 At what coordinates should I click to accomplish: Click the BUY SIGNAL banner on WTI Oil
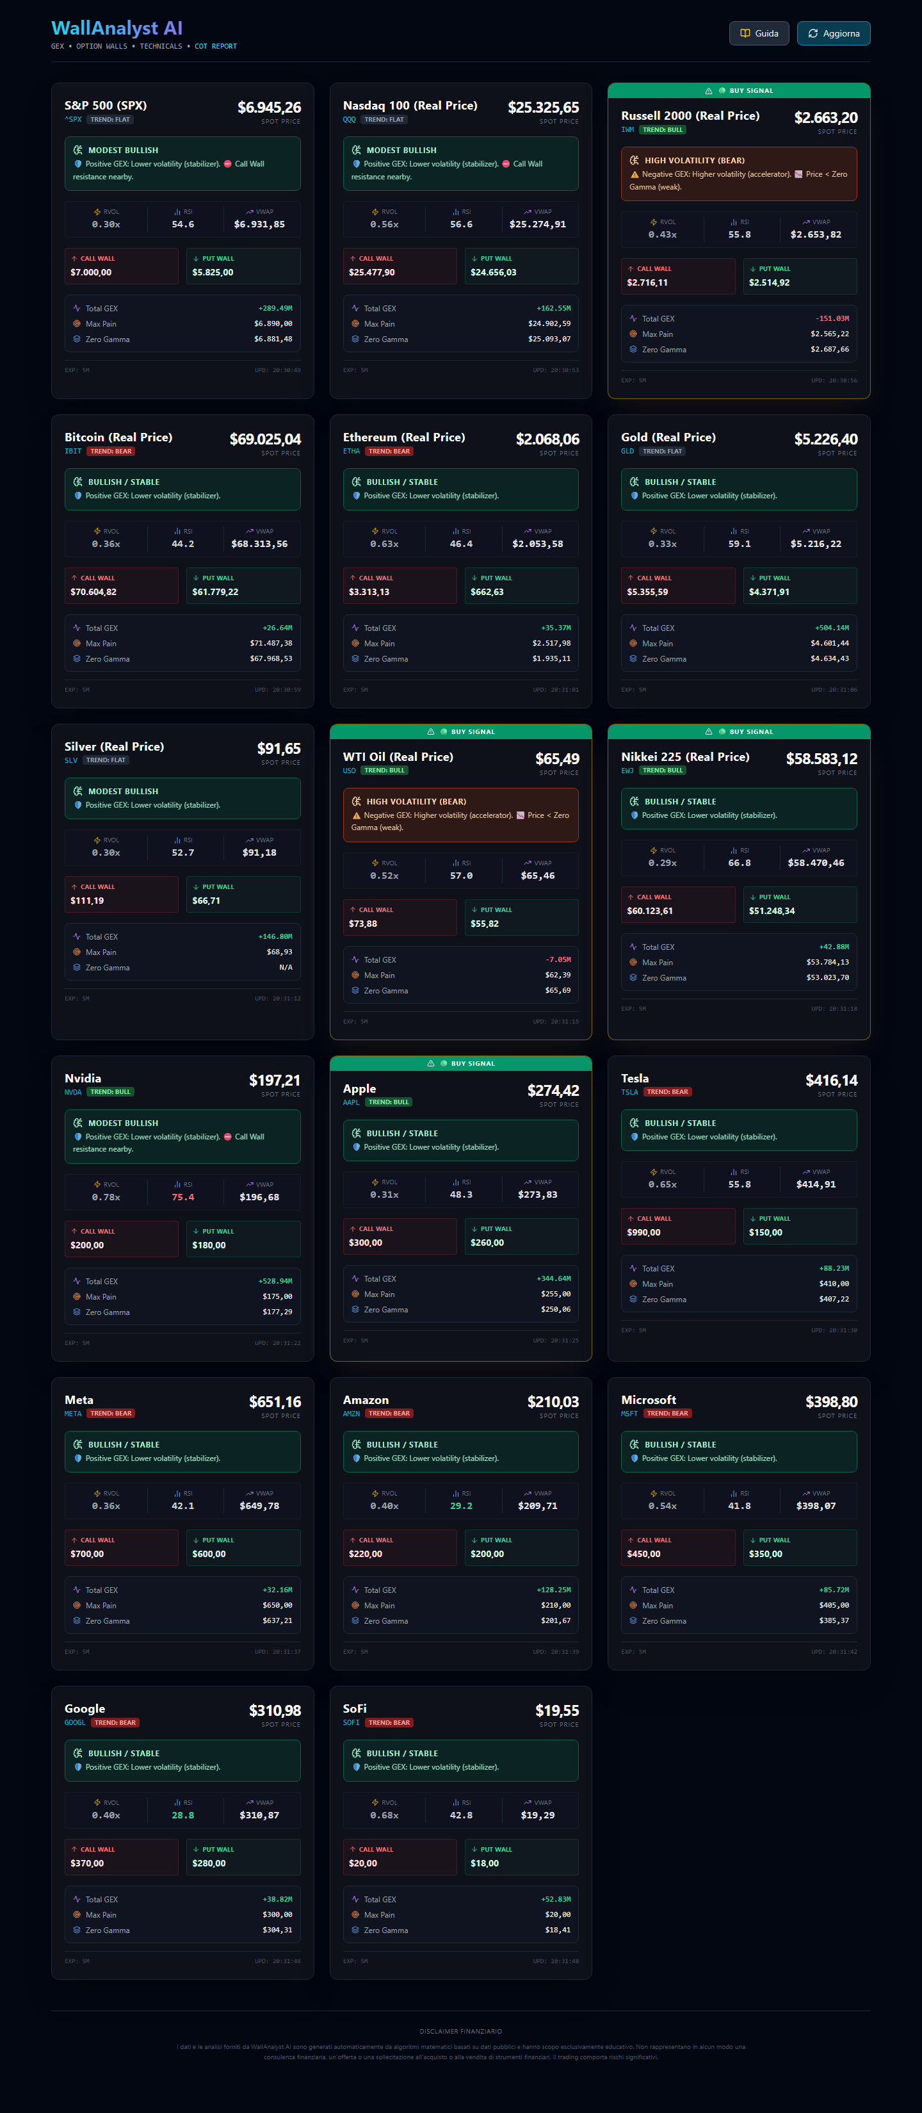click(x=460, y=731)
